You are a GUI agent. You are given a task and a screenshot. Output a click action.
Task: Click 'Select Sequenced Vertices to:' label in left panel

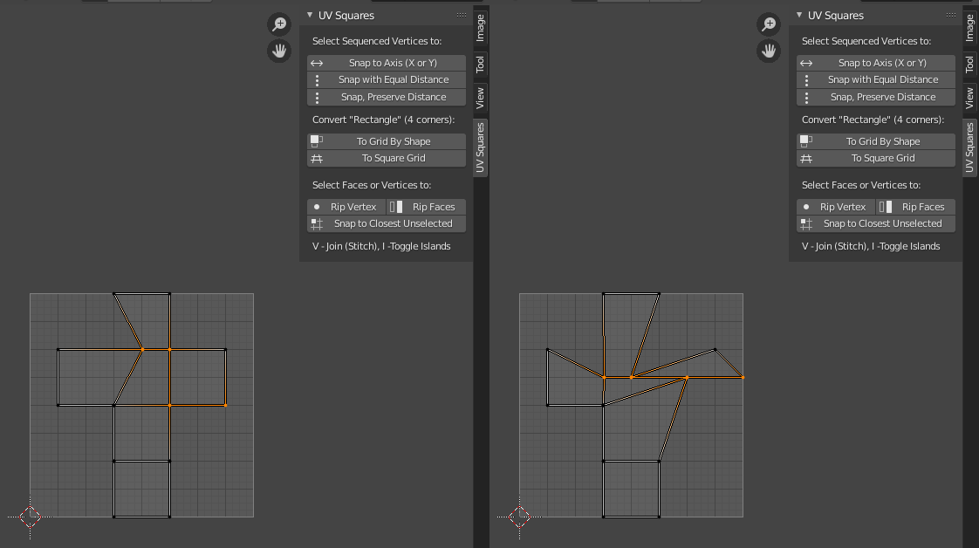pyautogui.click(x=377, y=41)
